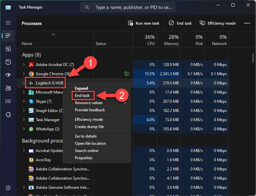Click the Efficiency mode toolbar button

[x=218, y=23]
